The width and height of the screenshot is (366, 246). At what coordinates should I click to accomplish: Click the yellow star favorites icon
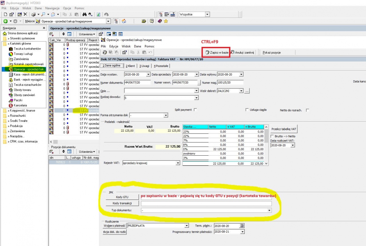pos(166,21)
